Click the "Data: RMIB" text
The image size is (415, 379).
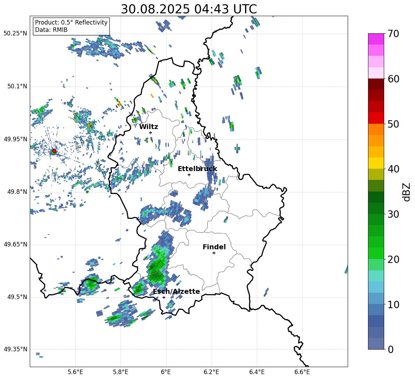[x=51, y=30]
